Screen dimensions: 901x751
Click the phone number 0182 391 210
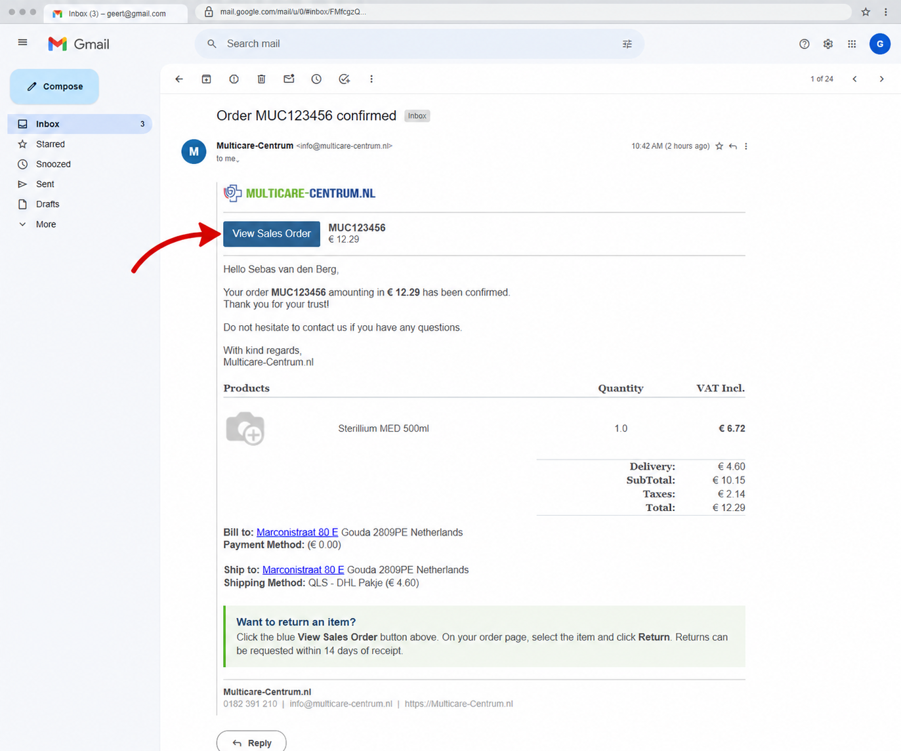[x=250, y=704]
